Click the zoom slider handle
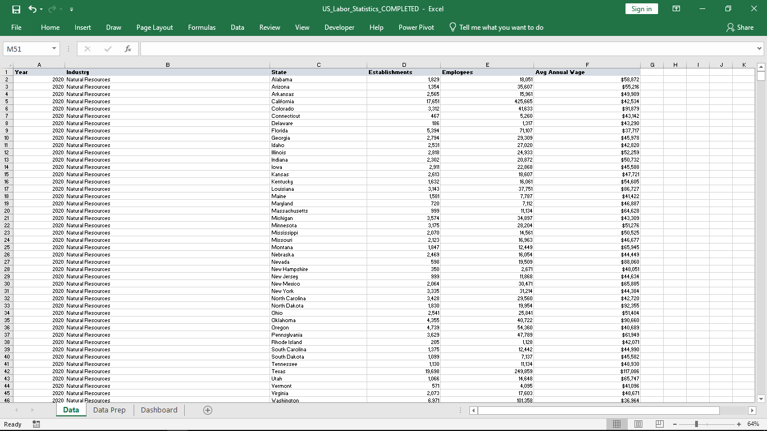 pyautogui.click(x=696, y=424)
